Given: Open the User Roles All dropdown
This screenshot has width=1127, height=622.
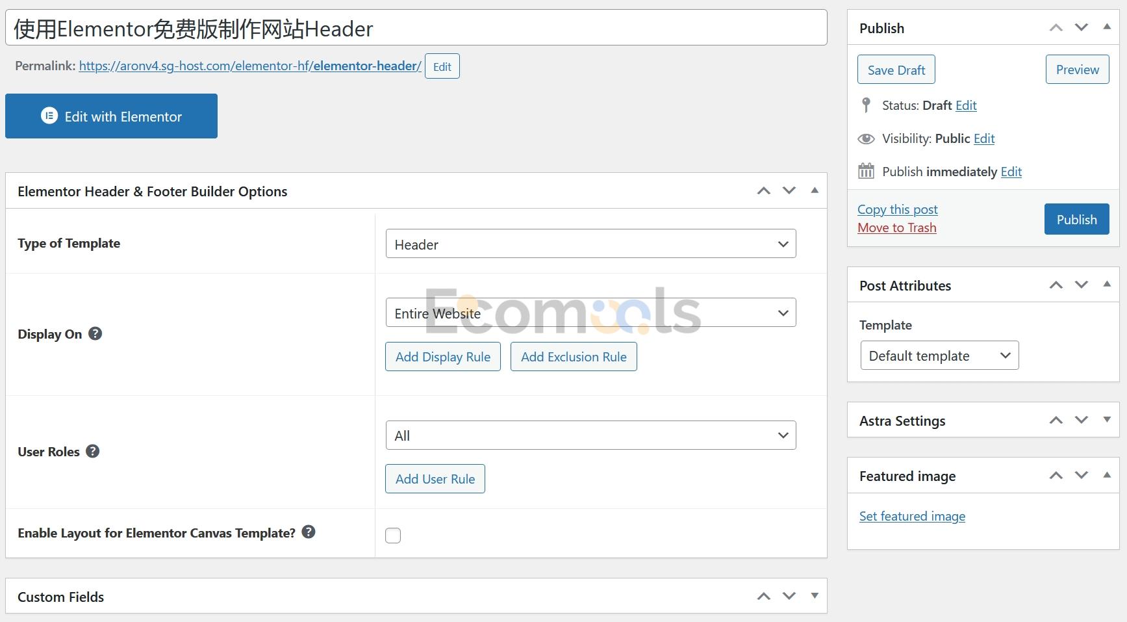Looking at the screenshot, I should pyautogui.click(x=590, y=435).
